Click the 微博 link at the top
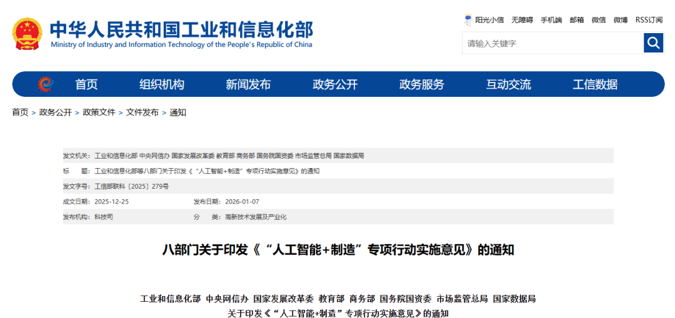The height and width of the screenshot is (318, 675). click(x=621, y=20)
